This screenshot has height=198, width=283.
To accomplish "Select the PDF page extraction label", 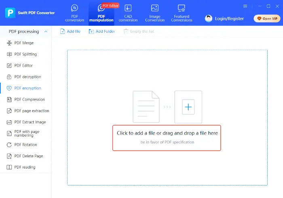I will point(32,111).
